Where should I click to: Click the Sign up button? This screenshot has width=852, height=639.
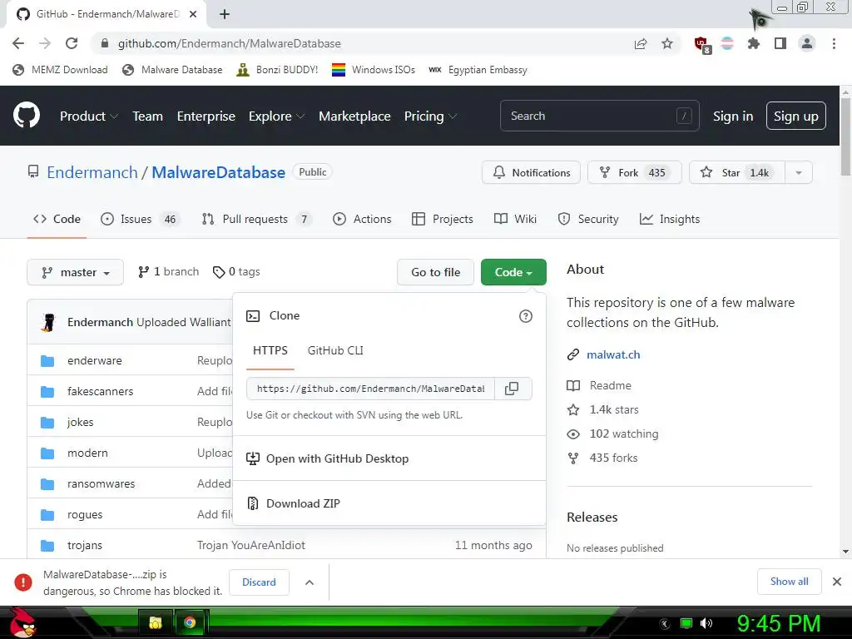795,116
